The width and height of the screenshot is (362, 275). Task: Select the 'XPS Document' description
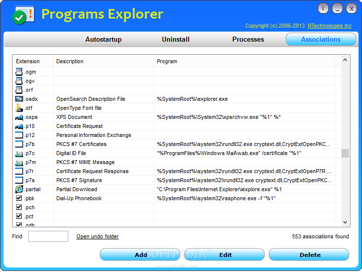[x=74, y=117]
